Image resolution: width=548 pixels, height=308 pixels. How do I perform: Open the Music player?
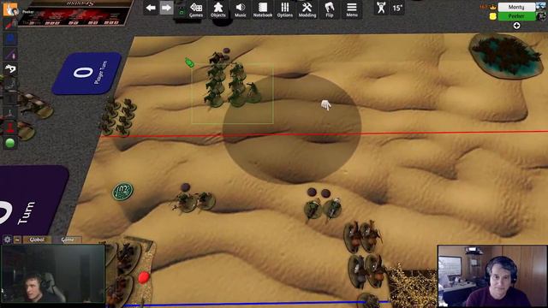[x=240, y=9]
